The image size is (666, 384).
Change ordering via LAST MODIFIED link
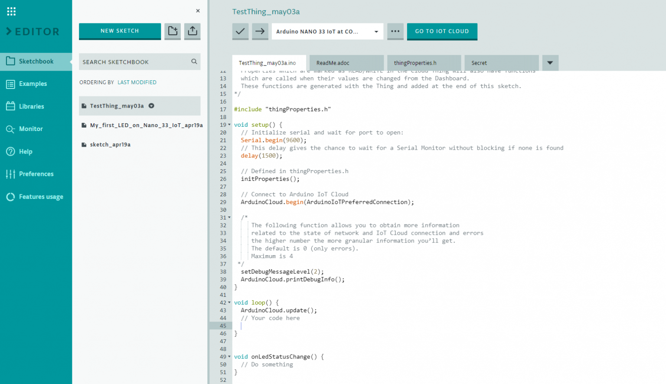(137, 82)
